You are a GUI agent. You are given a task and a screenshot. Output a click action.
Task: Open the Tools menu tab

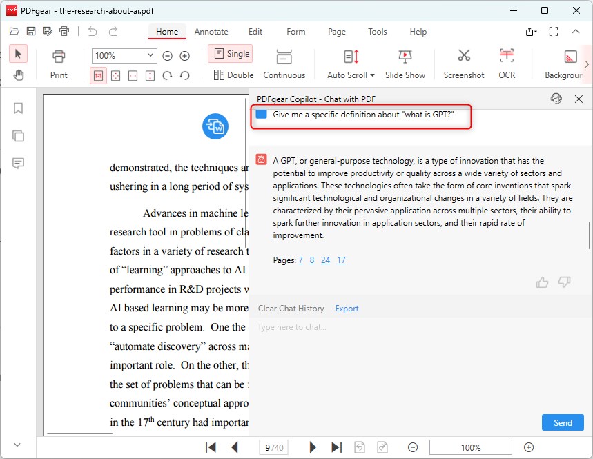point(377,32)
